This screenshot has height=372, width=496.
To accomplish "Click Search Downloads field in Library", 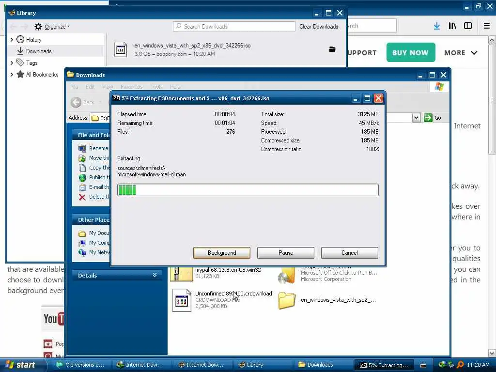I will coord(234,27).
